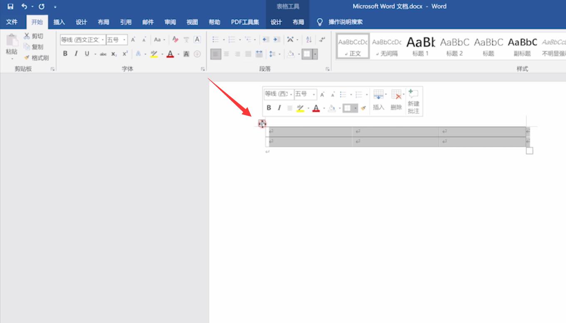This screenshot has width=566, height=323.
Task: Click the Character Border icon in font group
Action: click(197, 40)
